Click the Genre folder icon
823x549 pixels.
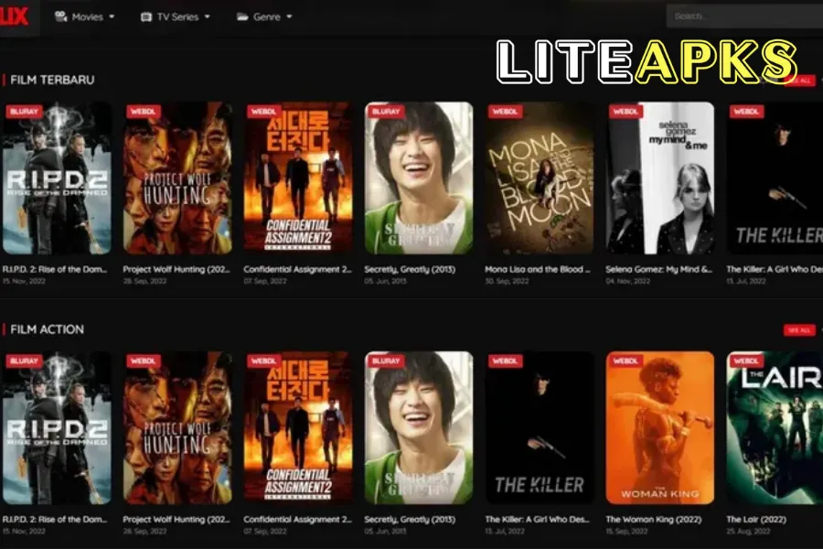(x=242, y=17)
